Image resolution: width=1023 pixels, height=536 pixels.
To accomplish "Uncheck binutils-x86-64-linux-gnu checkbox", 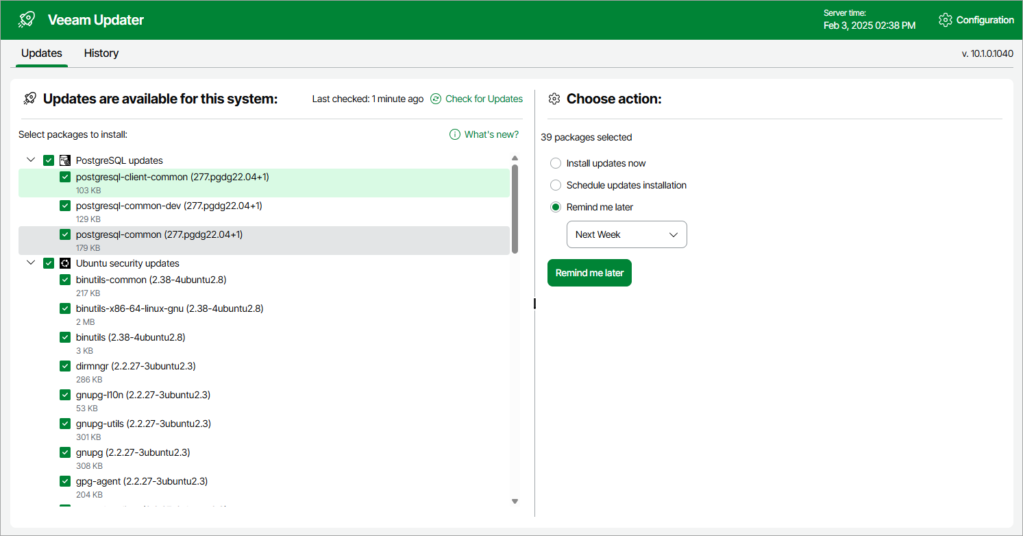I will tap(65, 308).
